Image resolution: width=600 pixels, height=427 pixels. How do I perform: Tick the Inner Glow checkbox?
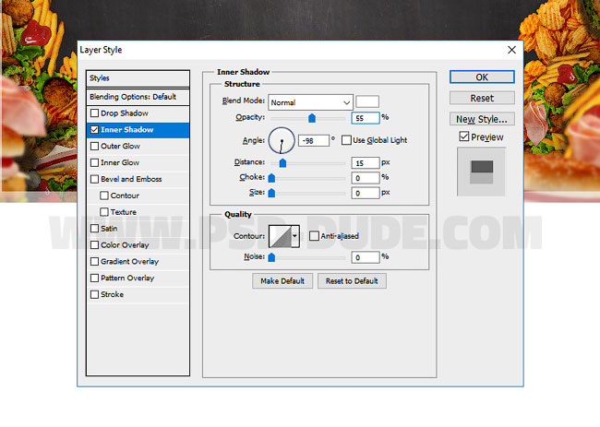[94, 162]
